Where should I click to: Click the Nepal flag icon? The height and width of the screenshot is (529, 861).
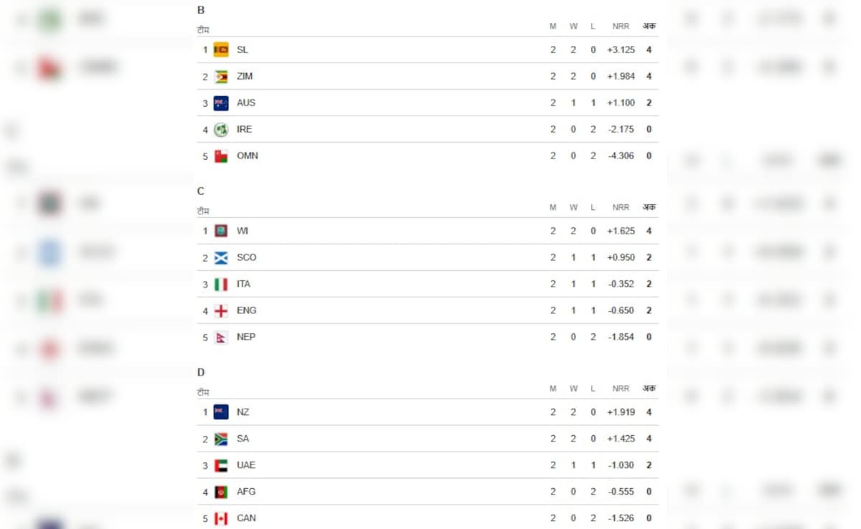pos(221,337)
